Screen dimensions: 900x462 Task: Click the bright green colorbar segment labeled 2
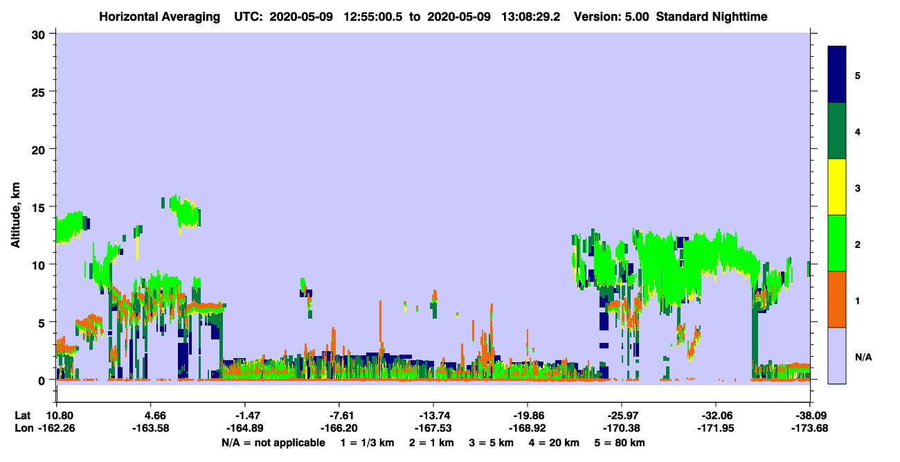tap(837, 242)
